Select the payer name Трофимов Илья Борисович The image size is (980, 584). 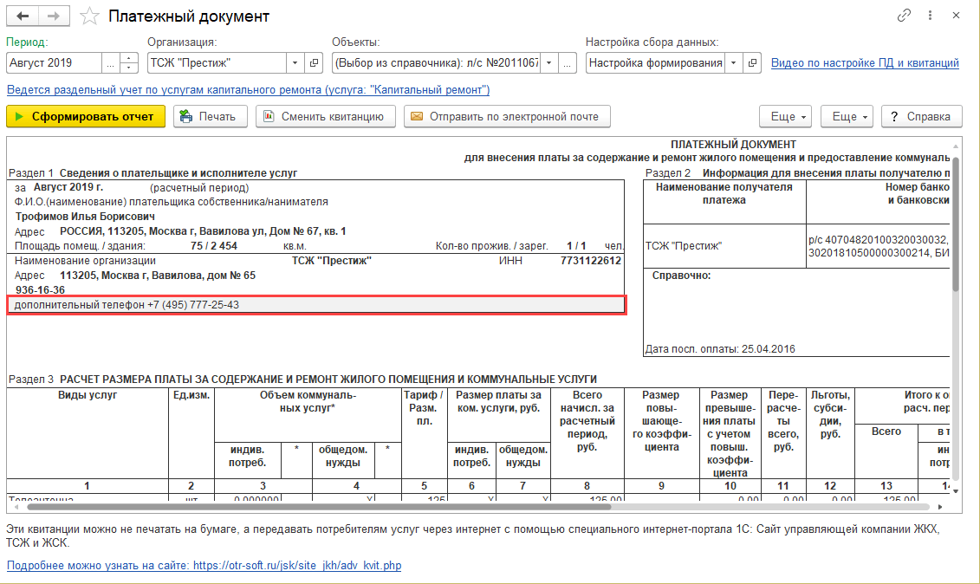pyautogui.click(x=85, y=217)
